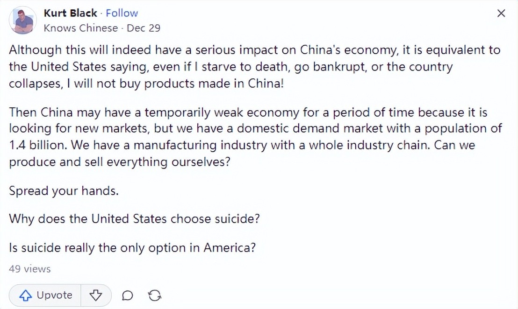Click "produce and sell everything ourselves?" text
The image size is (518, 309).
(x=119, y=162)
